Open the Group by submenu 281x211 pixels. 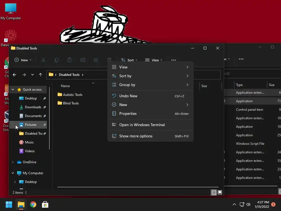coord(150,85)
